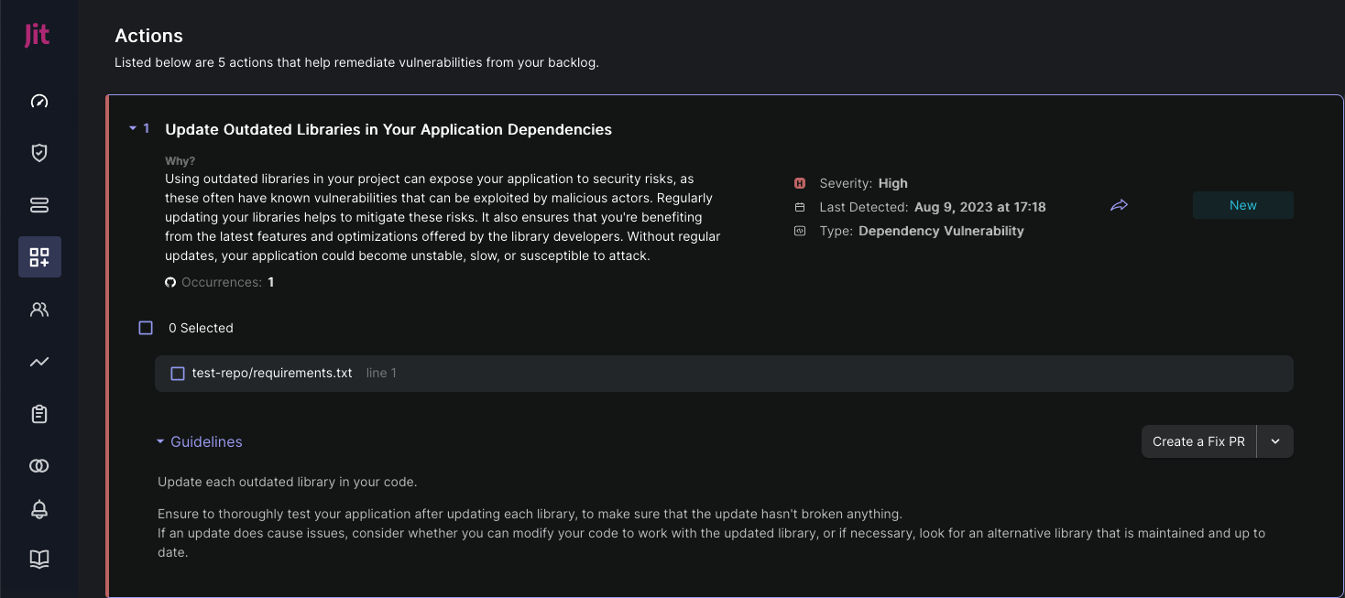Check the test-repo/requirements.txt checkbox
Screen dimensions: 1345x598
click(x=178, y=374)
